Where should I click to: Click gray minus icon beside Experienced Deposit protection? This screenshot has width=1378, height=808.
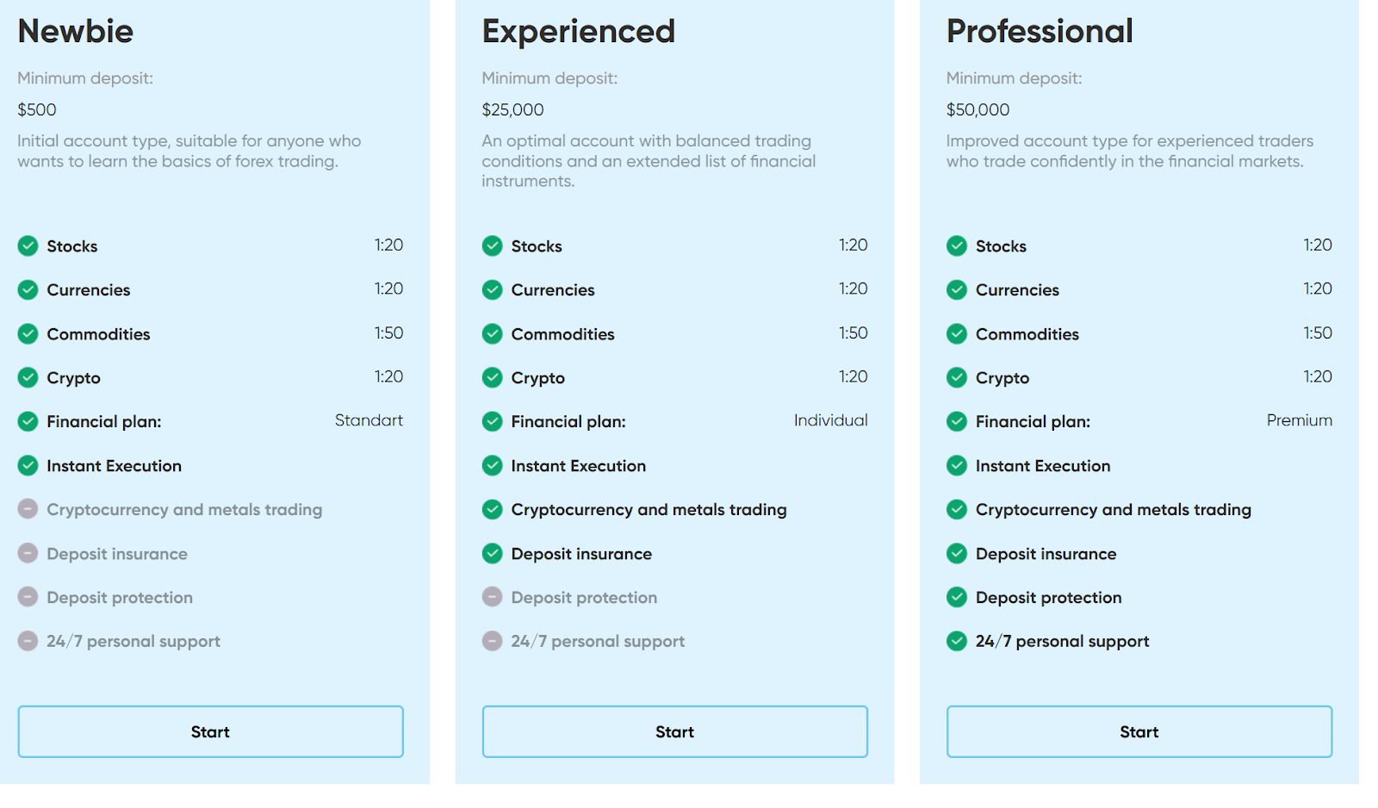click(x=493, y=597)
